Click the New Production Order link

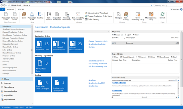97,44
